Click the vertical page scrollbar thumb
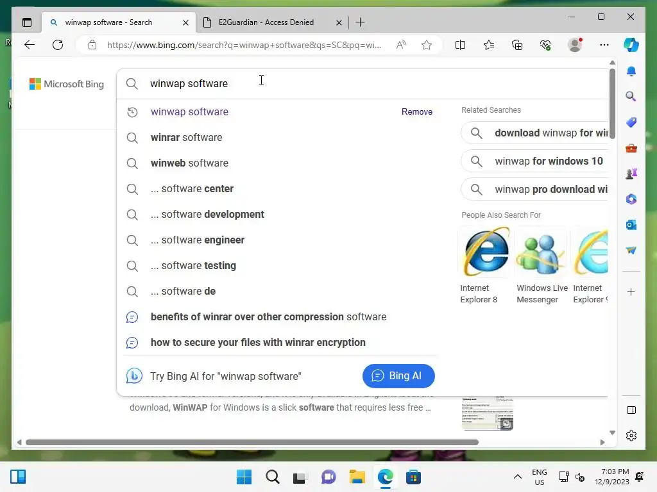The width and height of the screenshot is (657, 492). 612,104
